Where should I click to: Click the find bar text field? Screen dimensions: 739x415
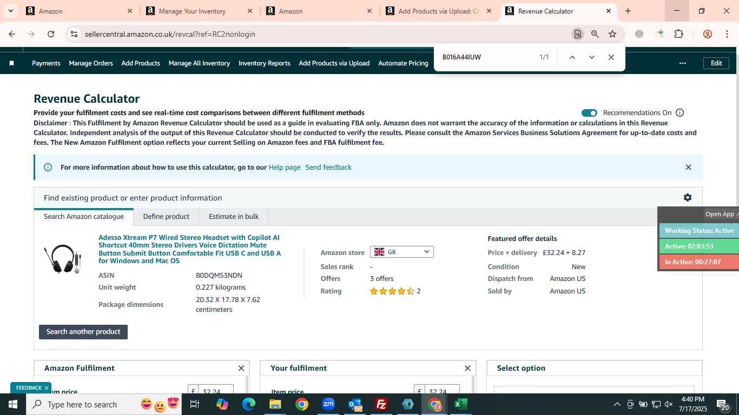pos(487,57)
